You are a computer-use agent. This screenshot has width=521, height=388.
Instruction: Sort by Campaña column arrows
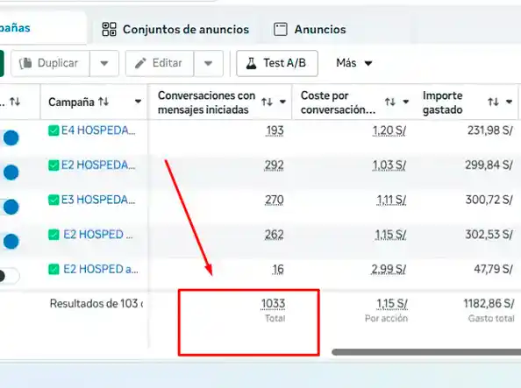(x=103, y=102)
